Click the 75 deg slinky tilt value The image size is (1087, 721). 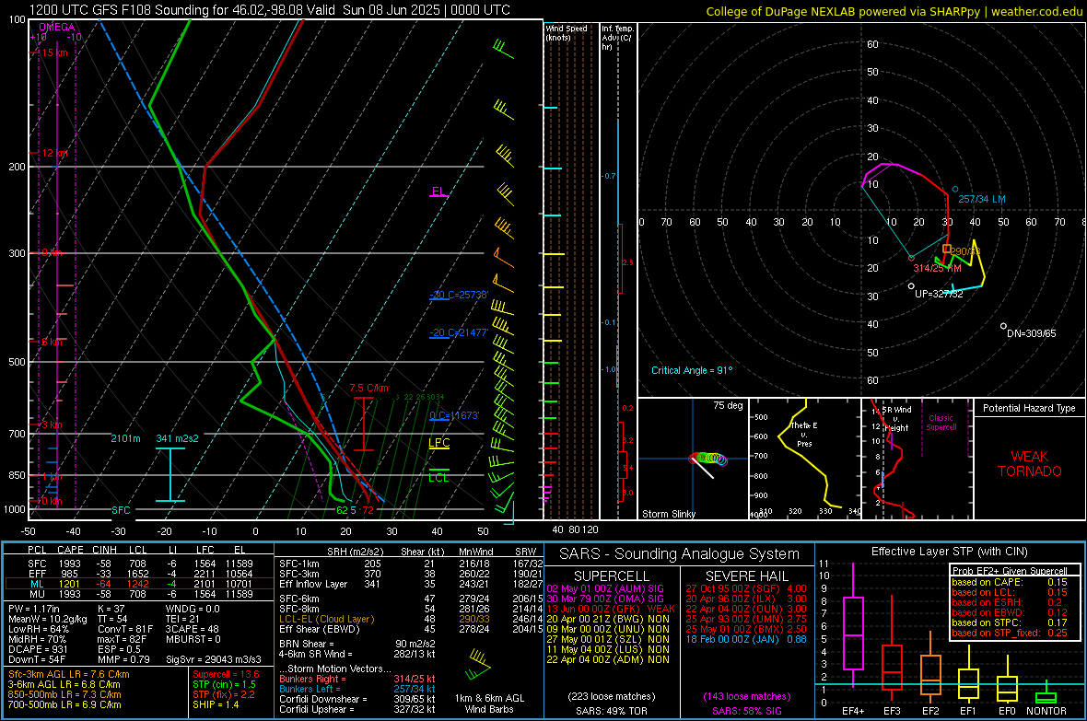[728, 405]
